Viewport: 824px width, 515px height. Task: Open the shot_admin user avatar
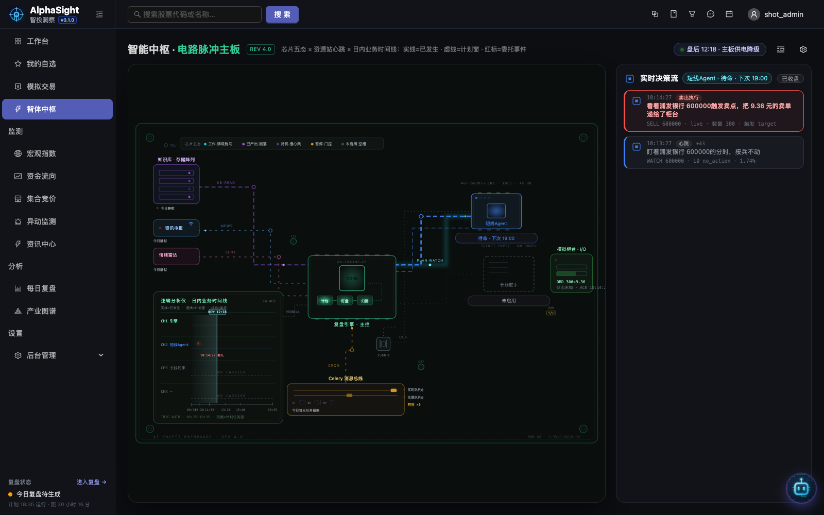tap(754, 14)
